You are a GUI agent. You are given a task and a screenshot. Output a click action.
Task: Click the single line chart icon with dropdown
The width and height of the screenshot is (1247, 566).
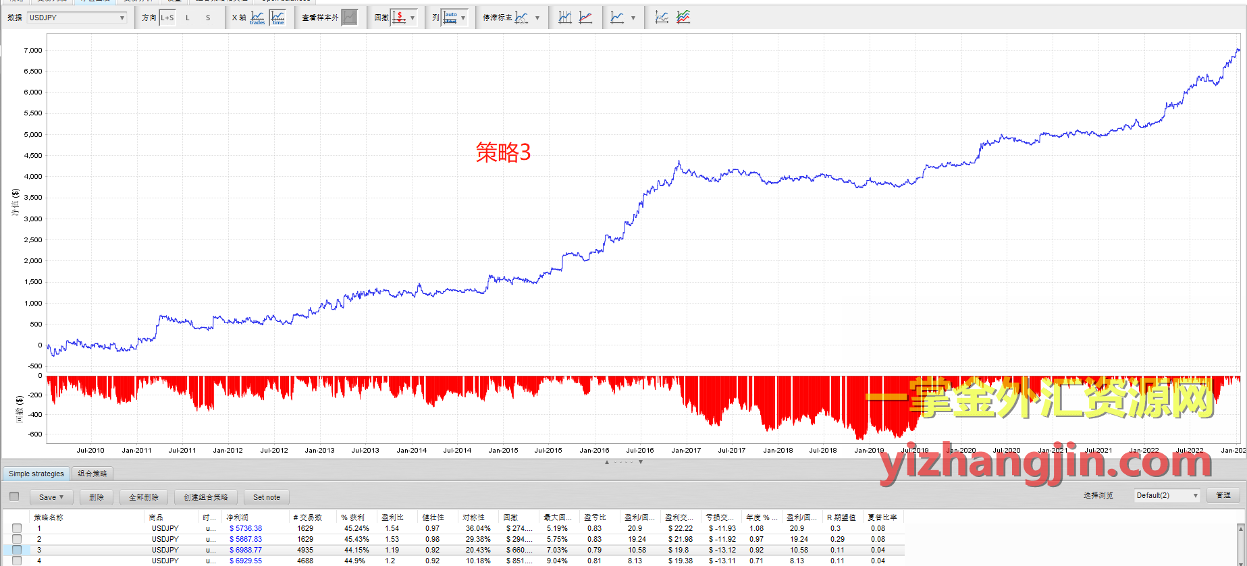617,18
